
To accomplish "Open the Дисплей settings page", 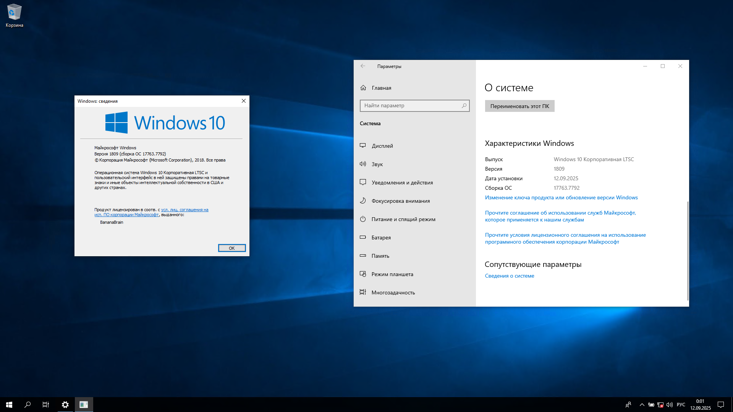I will 415,146.
